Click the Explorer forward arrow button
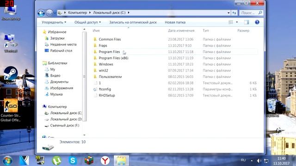The height and width of the screenshot is (166, 296). pyautogui.click(x=49, y=13)
